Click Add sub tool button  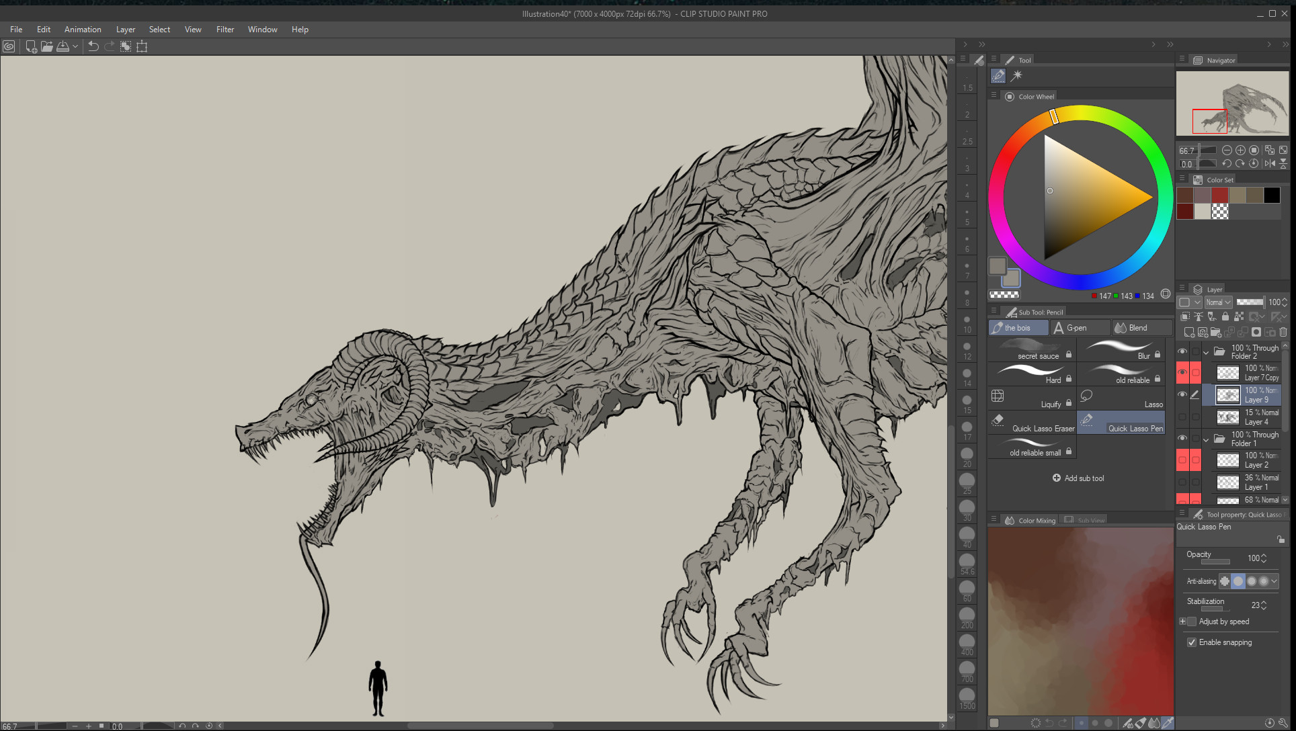pyautogui.click(x=1078, y=478)
